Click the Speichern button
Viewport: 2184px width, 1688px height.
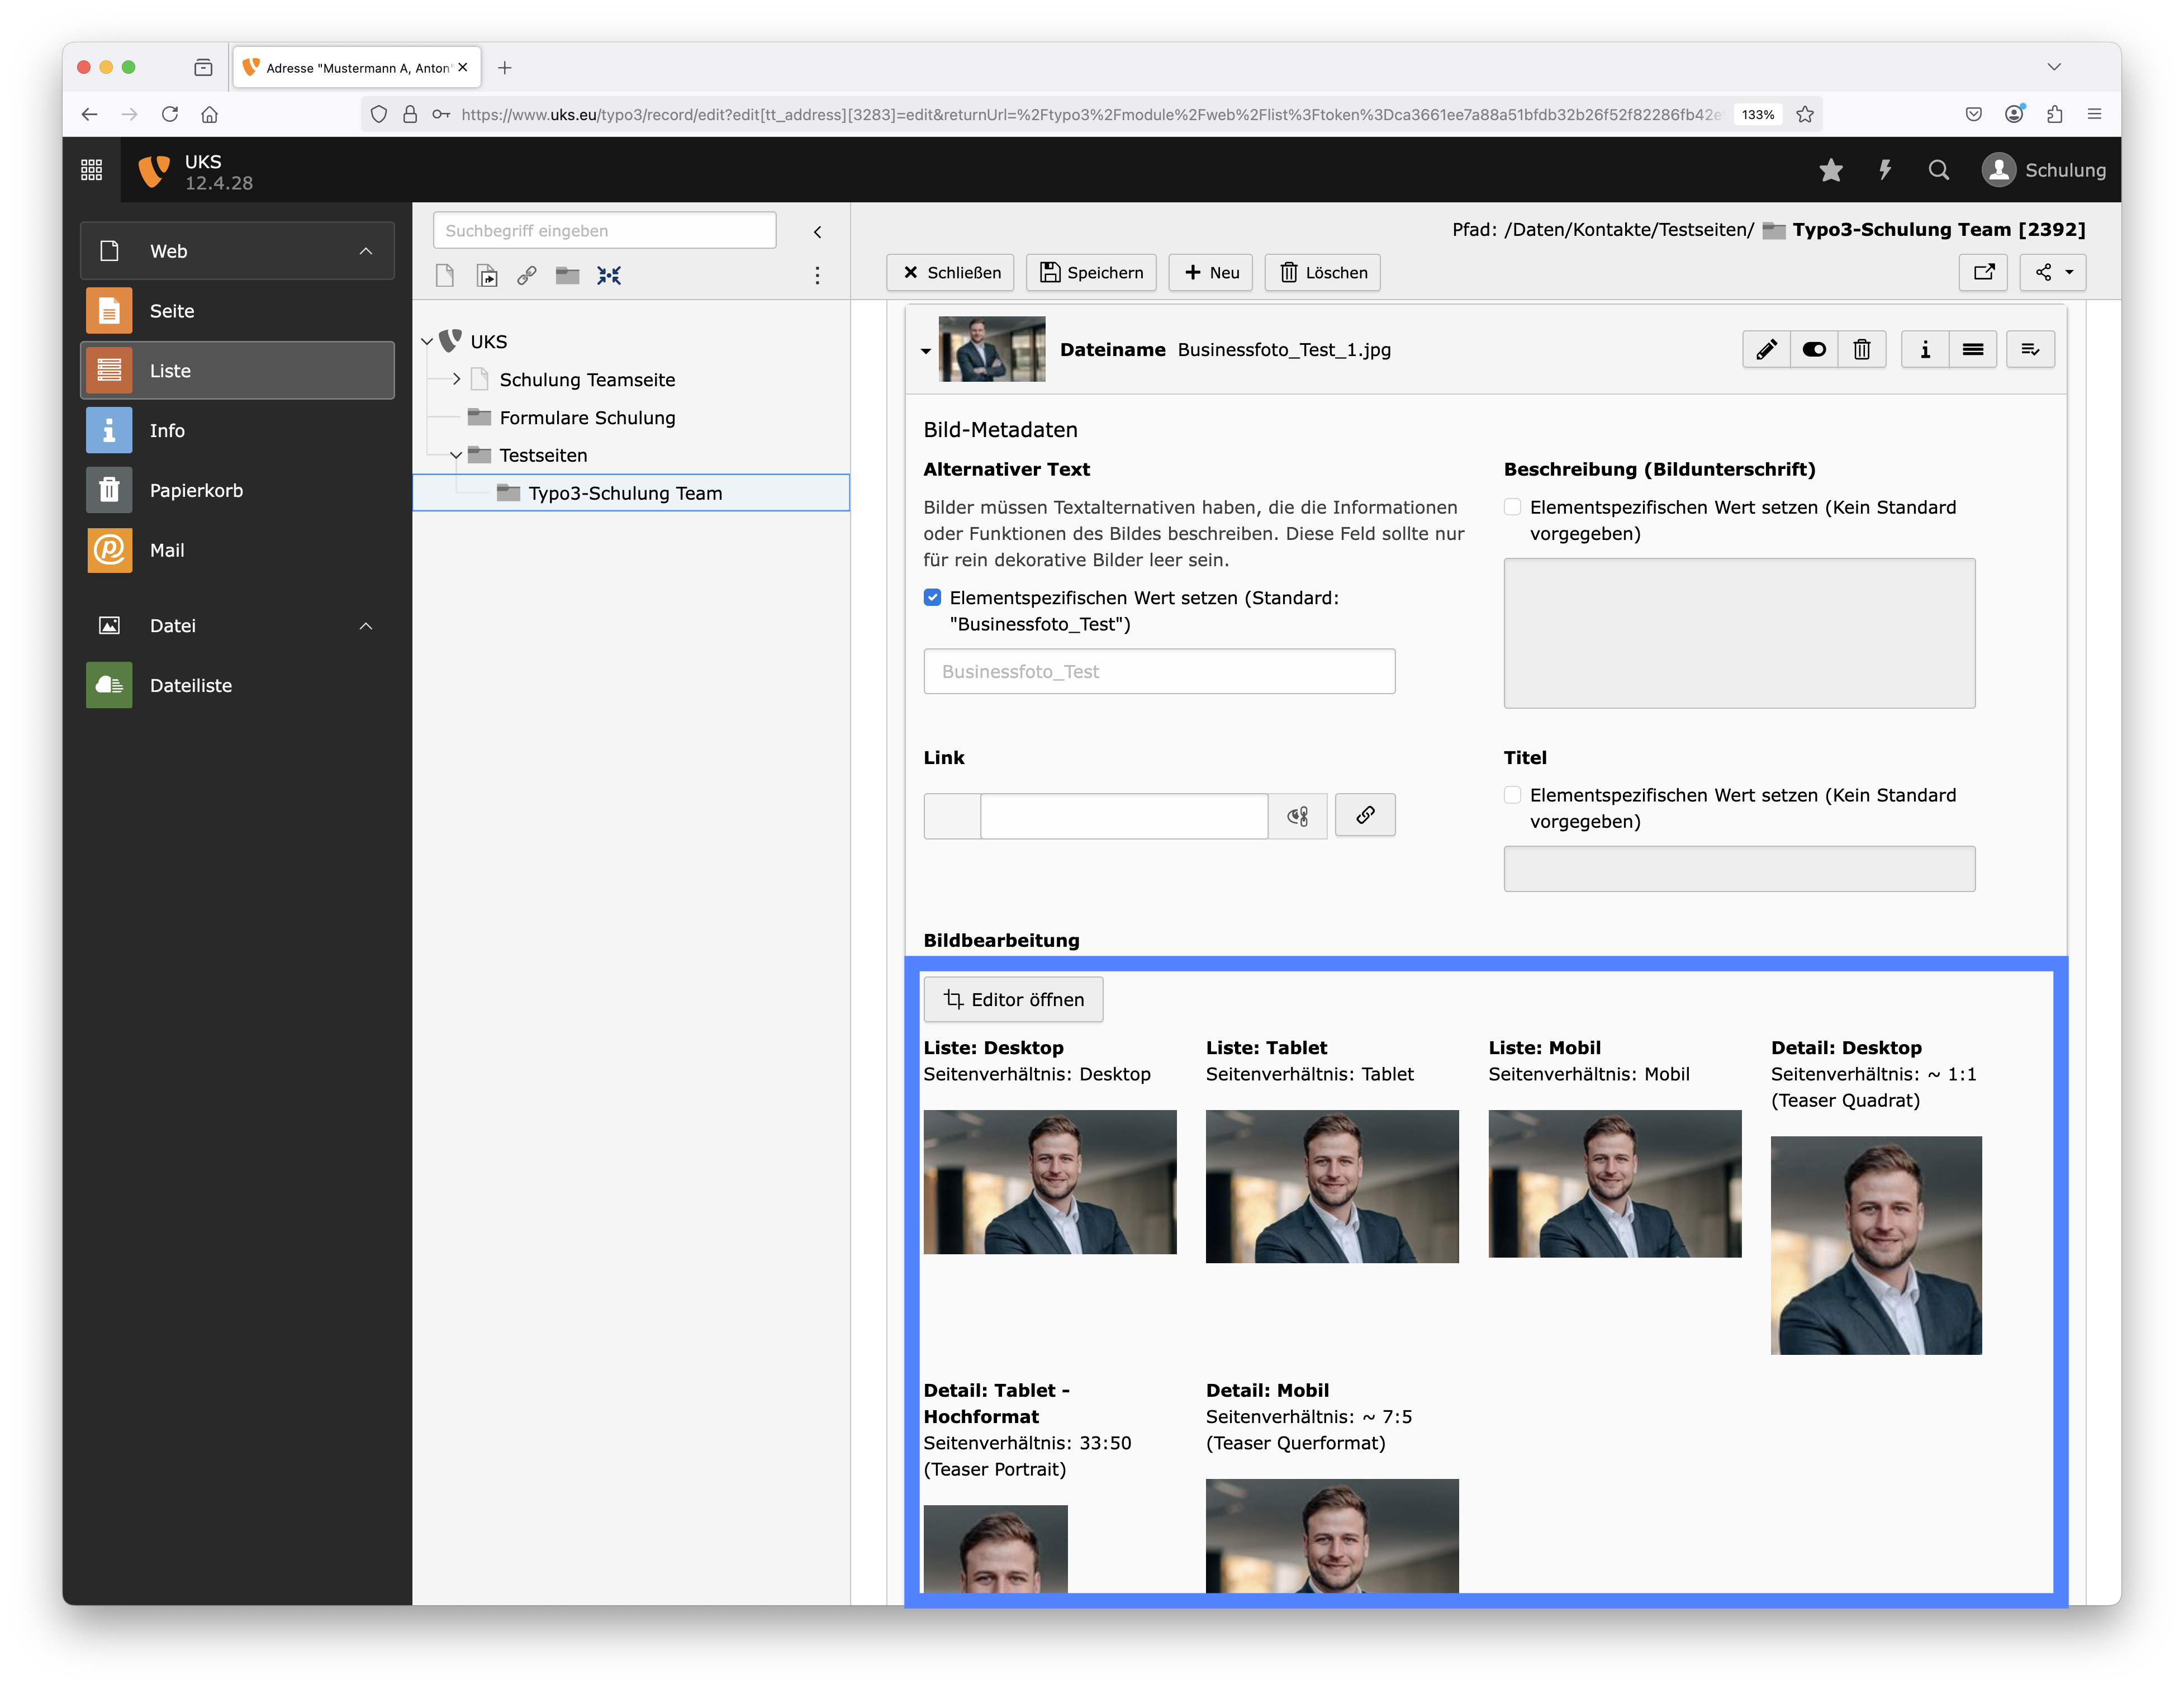(1091, 272)
